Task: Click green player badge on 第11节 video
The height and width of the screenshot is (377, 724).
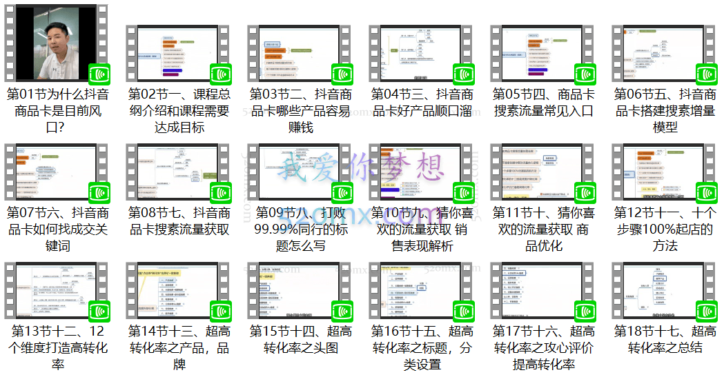Action: point(585,193)
